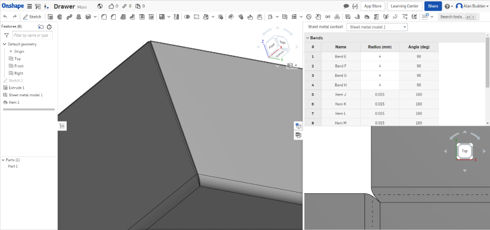
Task: Click the Top face of flat-view cube
Action: (465, 151)
